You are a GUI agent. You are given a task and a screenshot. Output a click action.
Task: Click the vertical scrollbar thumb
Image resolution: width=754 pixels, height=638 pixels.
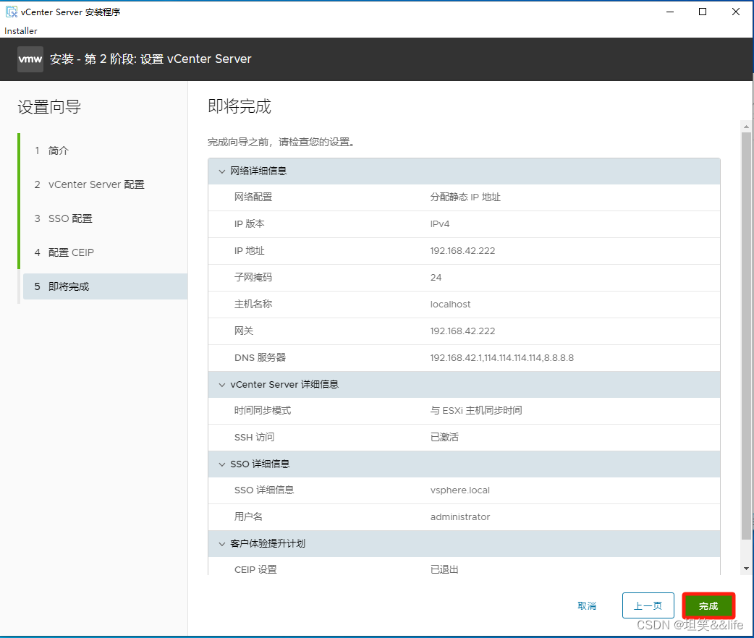746,336
